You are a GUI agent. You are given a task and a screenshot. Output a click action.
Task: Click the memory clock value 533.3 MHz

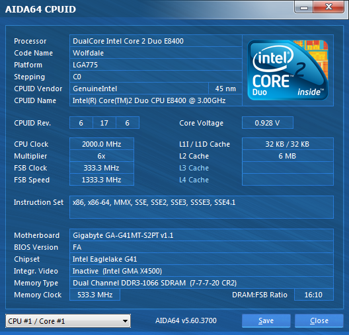95,295
